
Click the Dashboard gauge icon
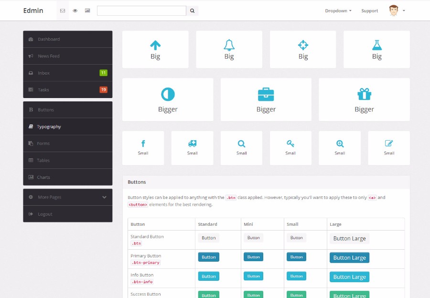(x=31, y=39)
